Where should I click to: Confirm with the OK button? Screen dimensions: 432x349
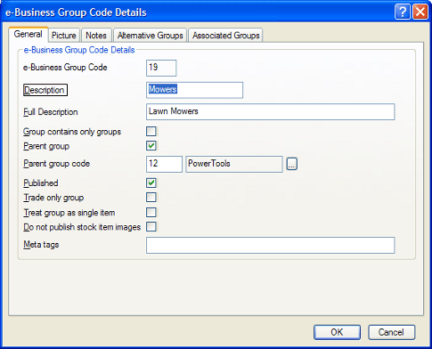(337, 332)
